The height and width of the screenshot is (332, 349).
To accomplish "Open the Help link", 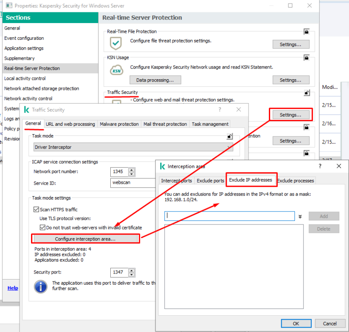I will click(x=13, y=288).
